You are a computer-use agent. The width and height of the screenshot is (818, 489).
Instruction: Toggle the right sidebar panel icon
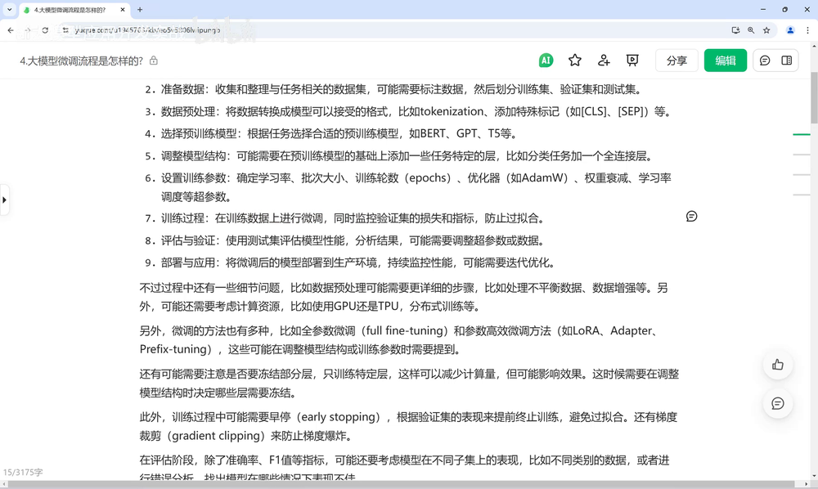tap(787, 61)
